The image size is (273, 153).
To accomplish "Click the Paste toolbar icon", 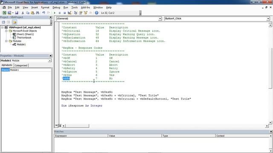I will [32, 13].
